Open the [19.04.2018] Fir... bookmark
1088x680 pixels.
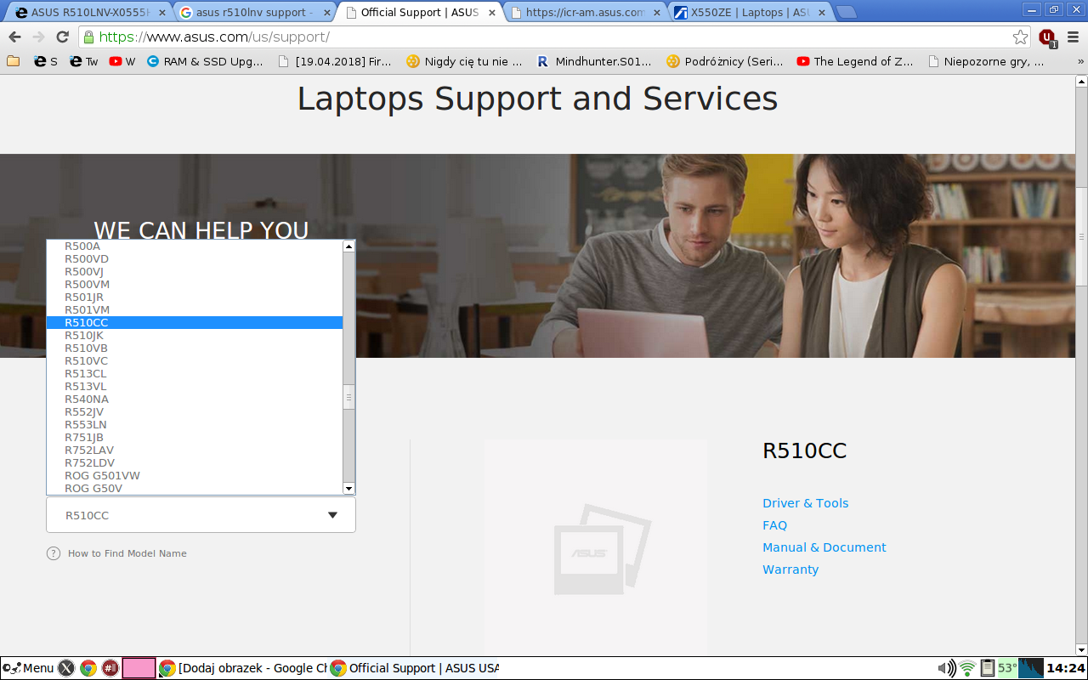tap(334, 61)
